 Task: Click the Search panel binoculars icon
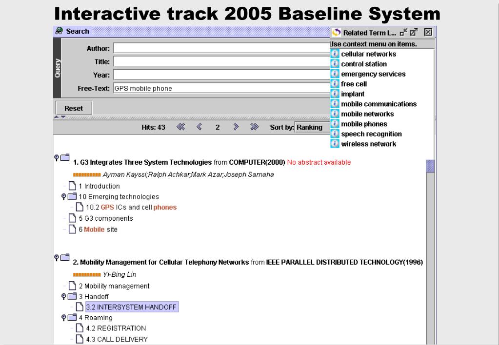coord(59,31)
